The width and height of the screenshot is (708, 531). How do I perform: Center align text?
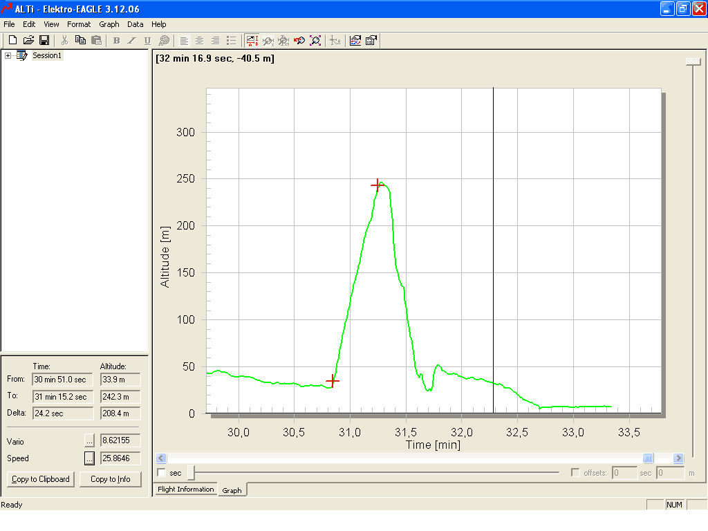coord(200,40)
